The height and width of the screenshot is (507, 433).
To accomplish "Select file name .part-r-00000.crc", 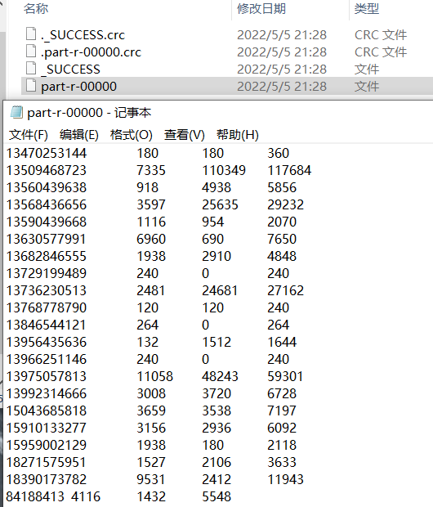I will [x=91, y=52].
